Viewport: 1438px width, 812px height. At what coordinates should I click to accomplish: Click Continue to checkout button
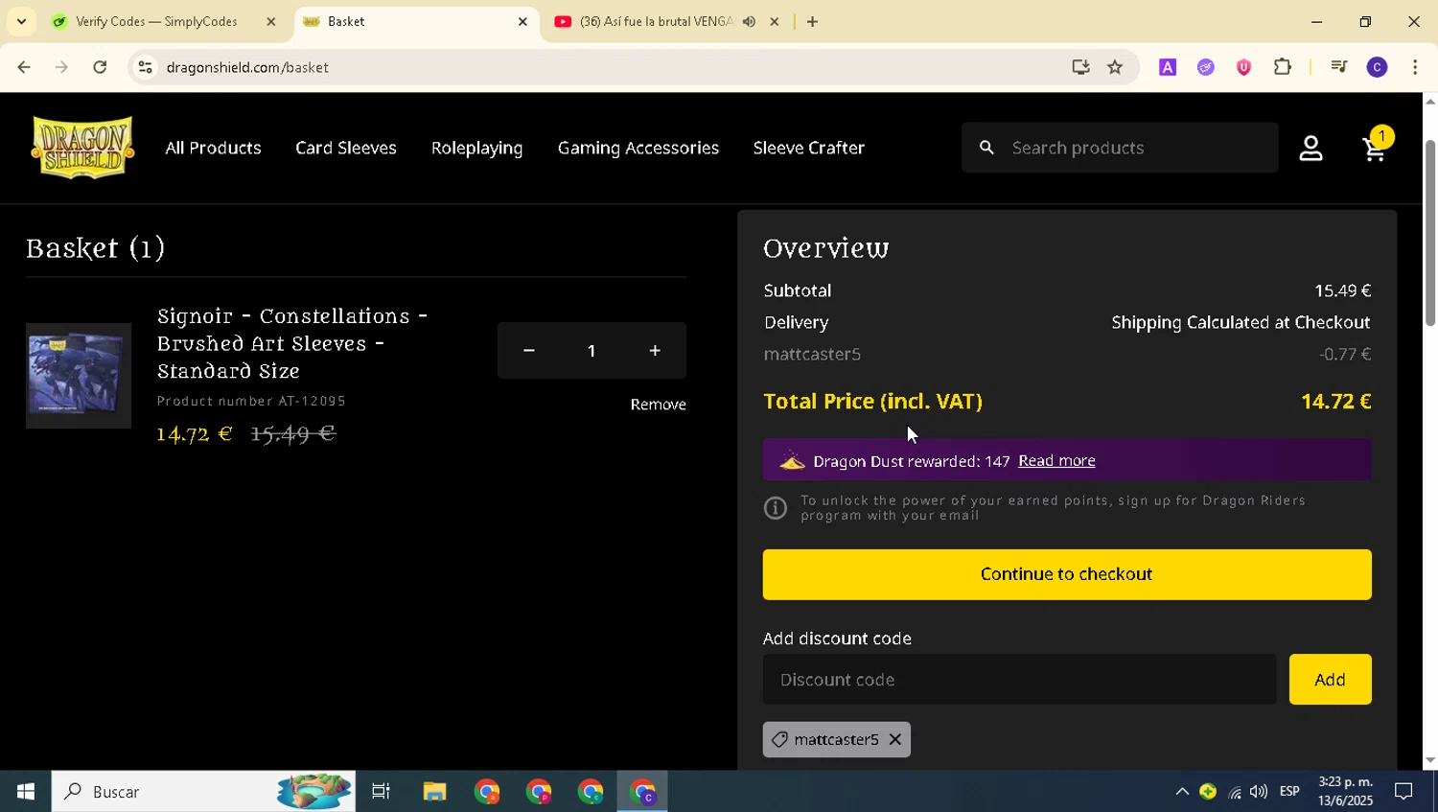coord(1067,574)
